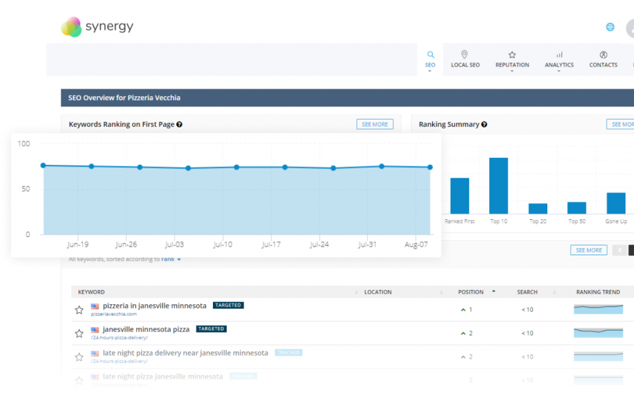Image resolution: width=634 pixels, height=420 pixels.
Task: Click green up arrow for janesville minnesota pizza
Action: coord(463,333)
